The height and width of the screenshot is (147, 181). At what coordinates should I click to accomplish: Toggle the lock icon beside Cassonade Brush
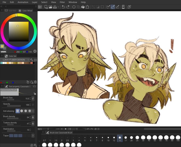pyautogui.click(x=35, y=93)
